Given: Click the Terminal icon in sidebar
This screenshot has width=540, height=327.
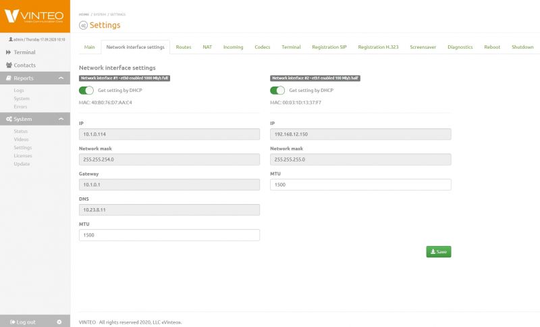Looking at the screenshot, I should tap(8, 52).
